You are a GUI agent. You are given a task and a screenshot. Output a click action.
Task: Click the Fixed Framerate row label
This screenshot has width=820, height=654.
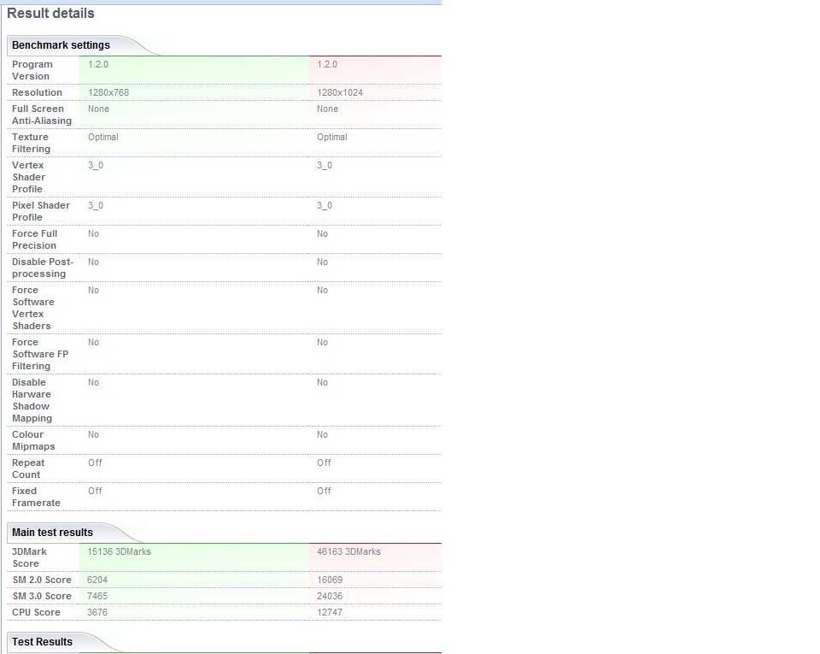36,497
